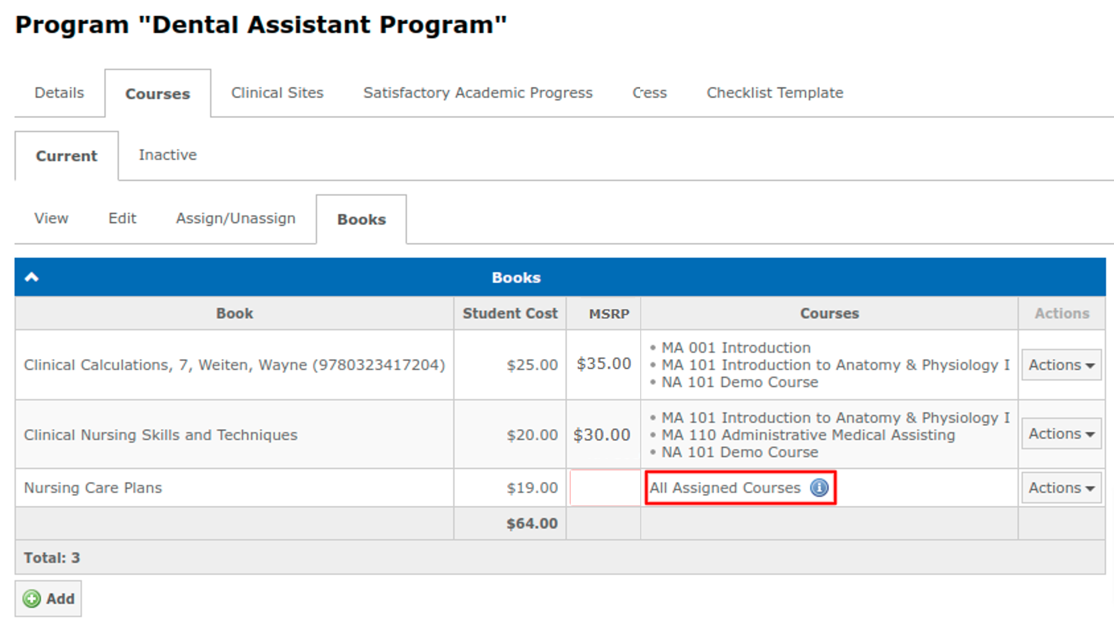1114x629 pixels.
Task: Go to Satisfactory Academic Progress tab
Action: pyautogui.click(x=477, y=93)
